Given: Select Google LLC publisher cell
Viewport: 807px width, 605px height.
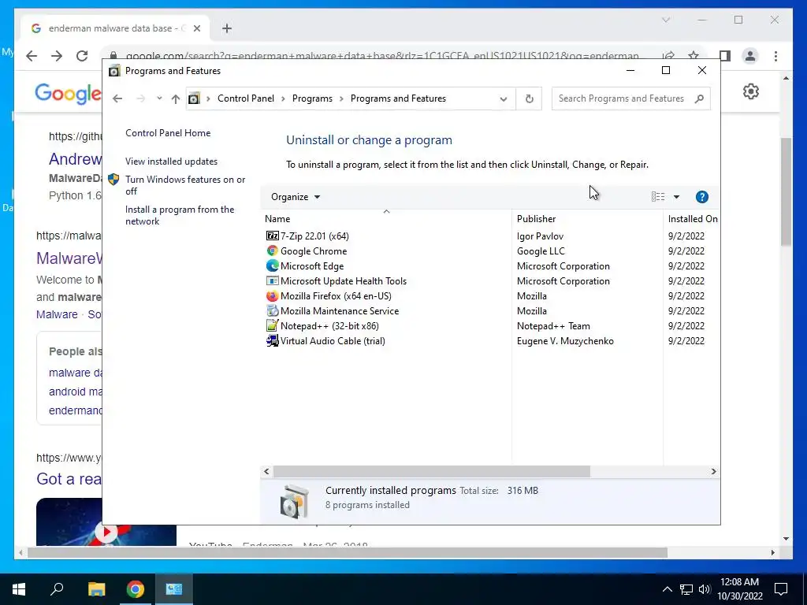Looking at the screenshot, I should click(541, 251).
